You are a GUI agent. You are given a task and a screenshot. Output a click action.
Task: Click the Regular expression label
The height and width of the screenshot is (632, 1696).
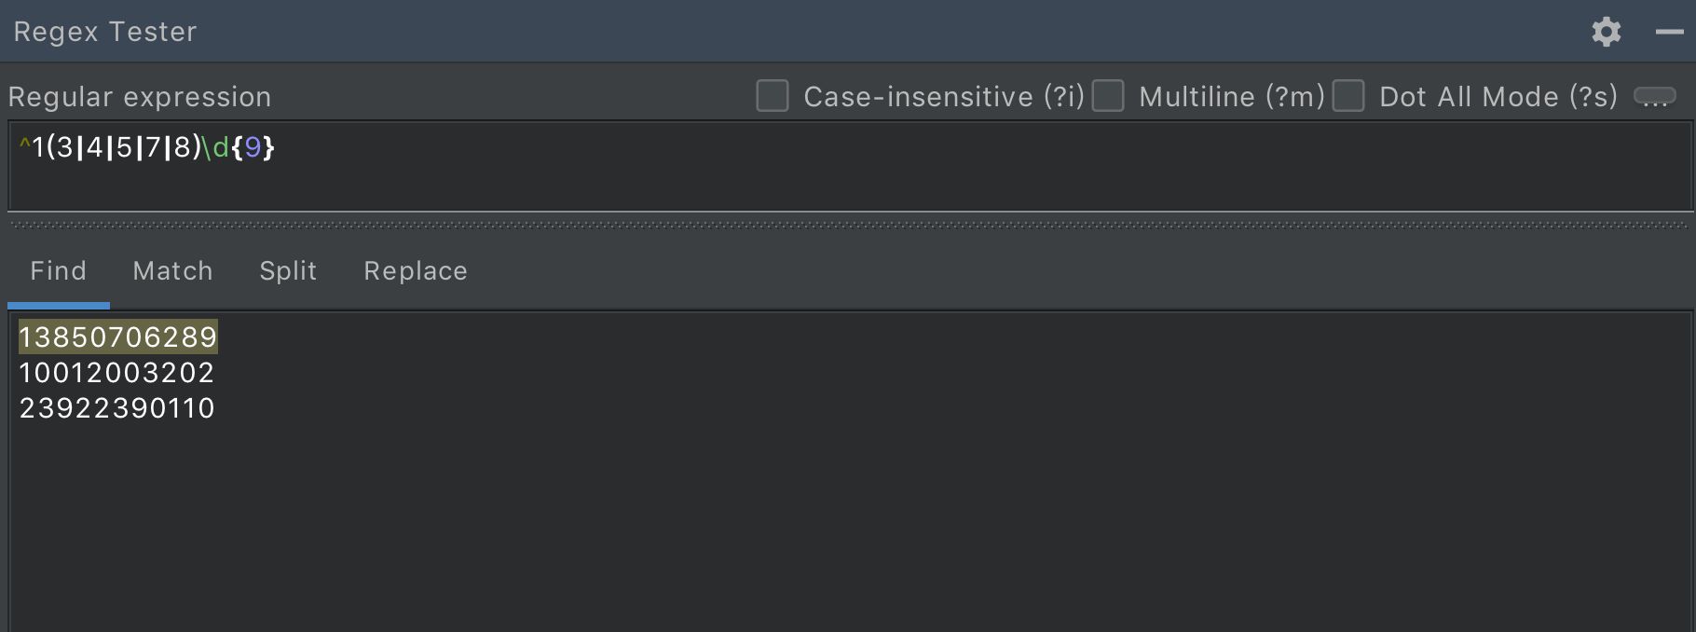click(x=140, y=97)
